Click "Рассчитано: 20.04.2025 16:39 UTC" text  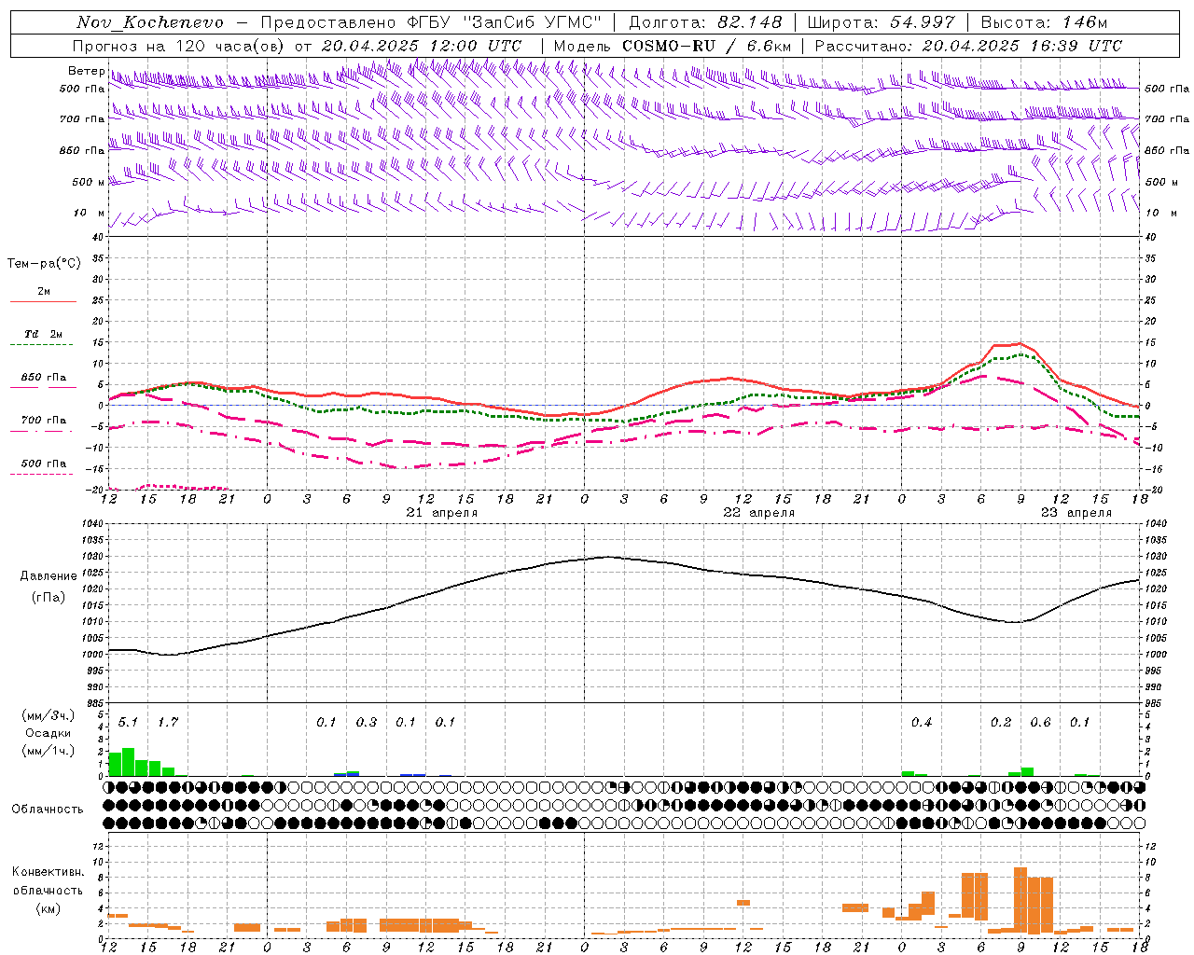coord(968,46)
